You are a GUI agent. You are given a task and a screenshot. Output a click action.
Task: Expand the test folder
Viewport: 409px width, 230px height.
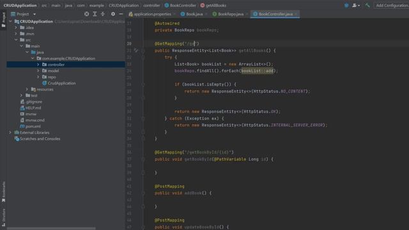pyautogui.click(x=22, y=95)
